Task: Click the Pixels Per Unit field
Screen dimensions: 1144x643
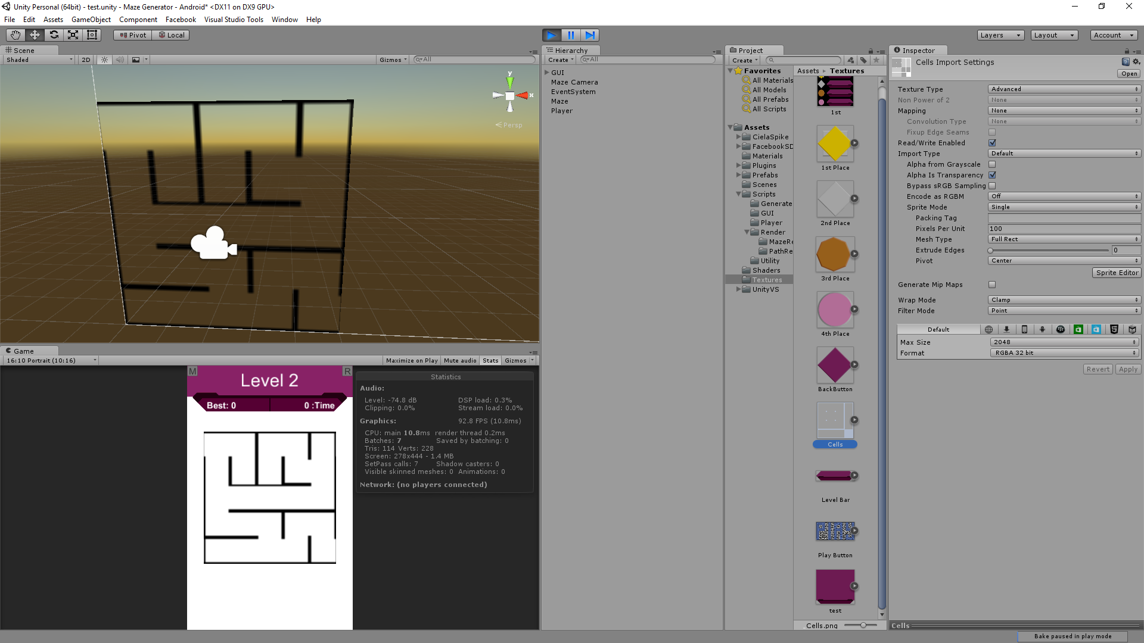Action: point(1064,229)
